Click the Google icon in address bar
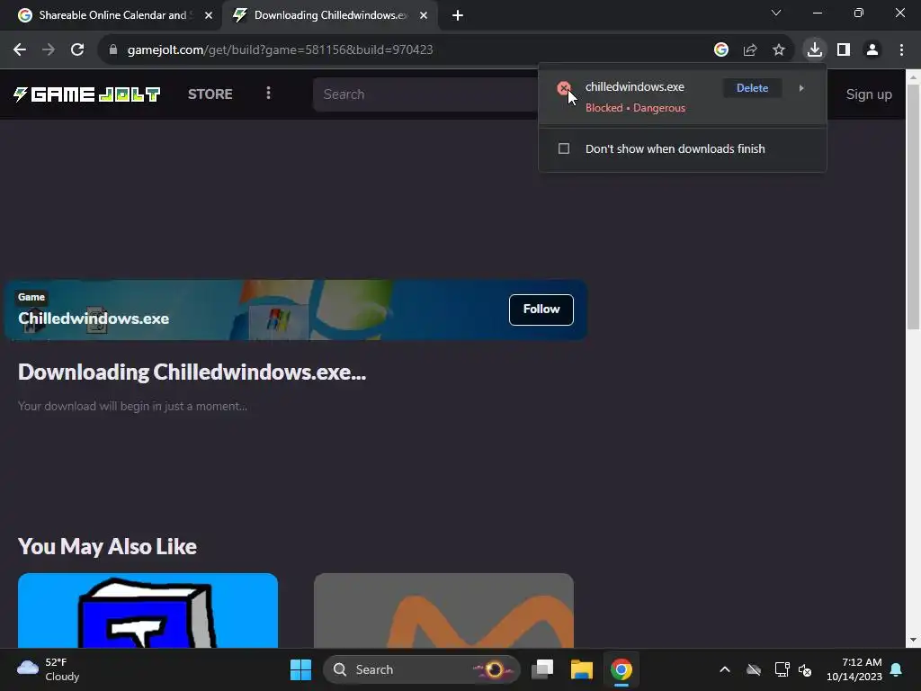The height and width of the screenshot is (691, 921). pyautogui.click(x=721, y=50)
